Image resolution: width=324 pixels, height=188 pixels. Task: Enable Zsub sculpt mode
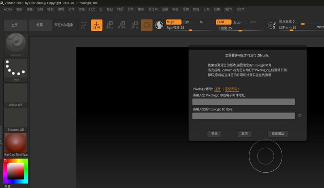240,22
